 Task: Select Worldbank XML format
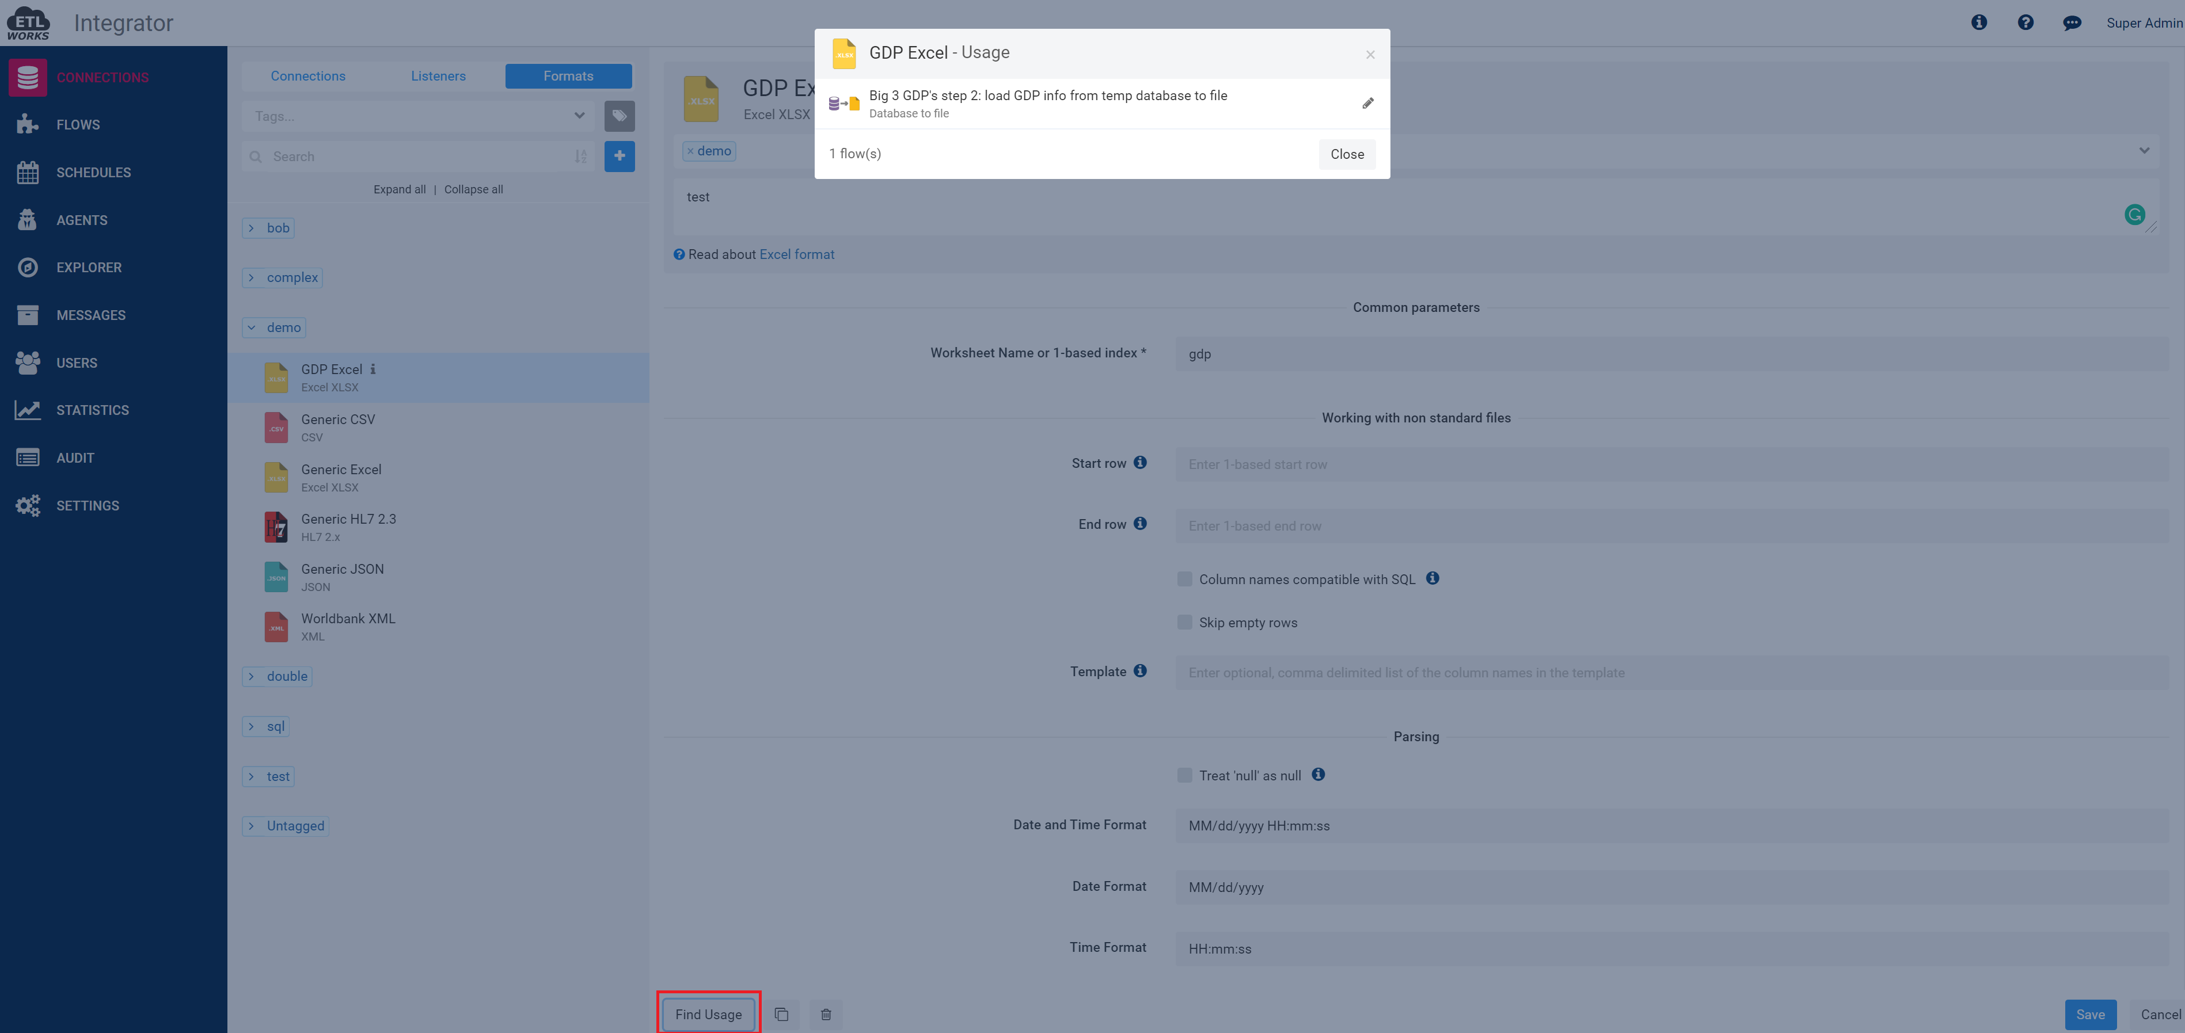pos(439,627)
